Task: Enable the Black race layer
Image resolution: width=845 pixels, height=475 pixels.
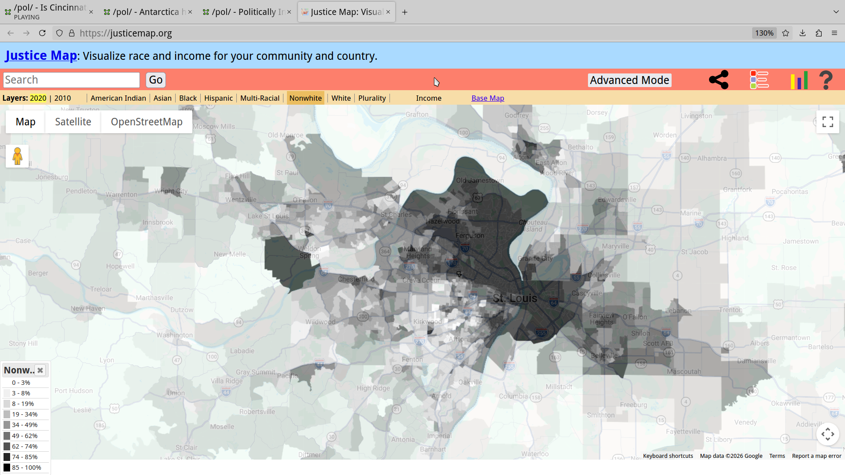Action: coord(188,98)
